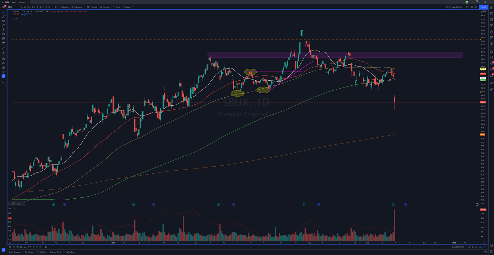Toggle the adj adjusted data option
494x255 pixels.
tap(469, 247)
